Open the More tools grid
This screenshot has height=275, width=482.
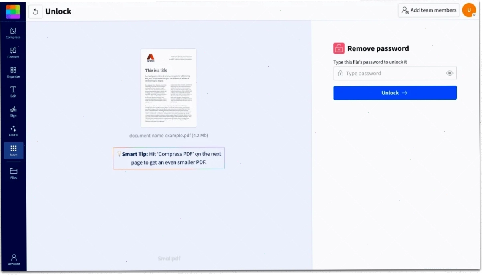[x=14, y=151]
